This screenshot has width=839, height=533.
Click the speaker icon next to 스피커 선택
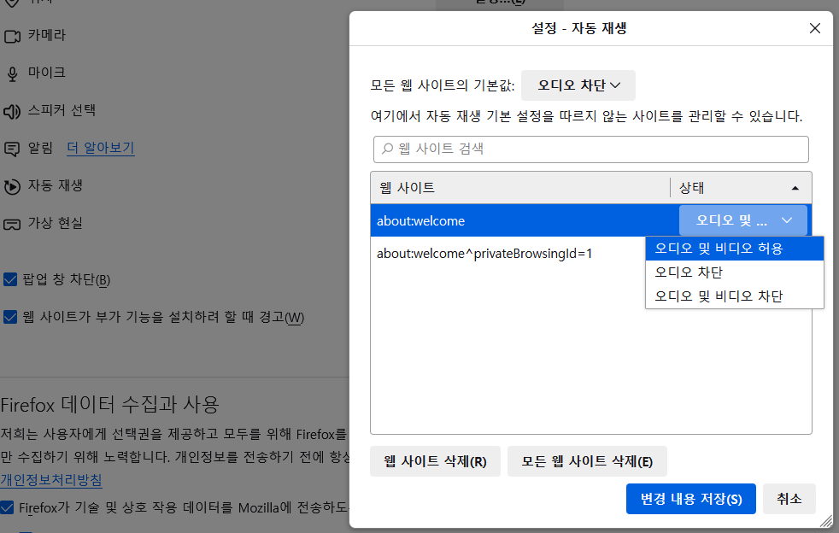point(12,110)
